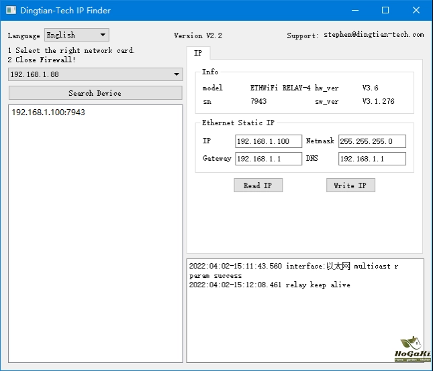Viewport: 433px width, 371px height.
Task: Click the Dingtian-Tech app icon in title bar
Action: click(11, 11)
